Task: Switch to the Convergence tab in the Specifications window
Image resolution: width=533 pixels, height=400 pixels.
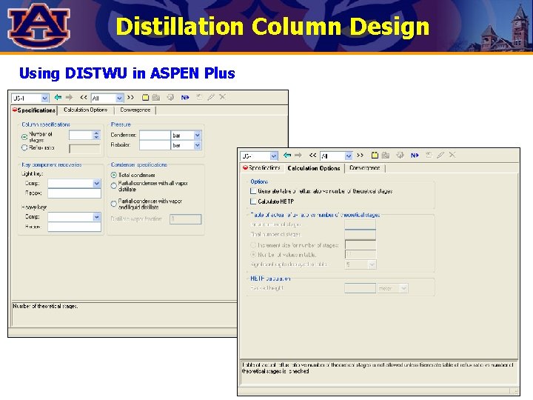Action: pyautogui.click(x=135, y=110)
